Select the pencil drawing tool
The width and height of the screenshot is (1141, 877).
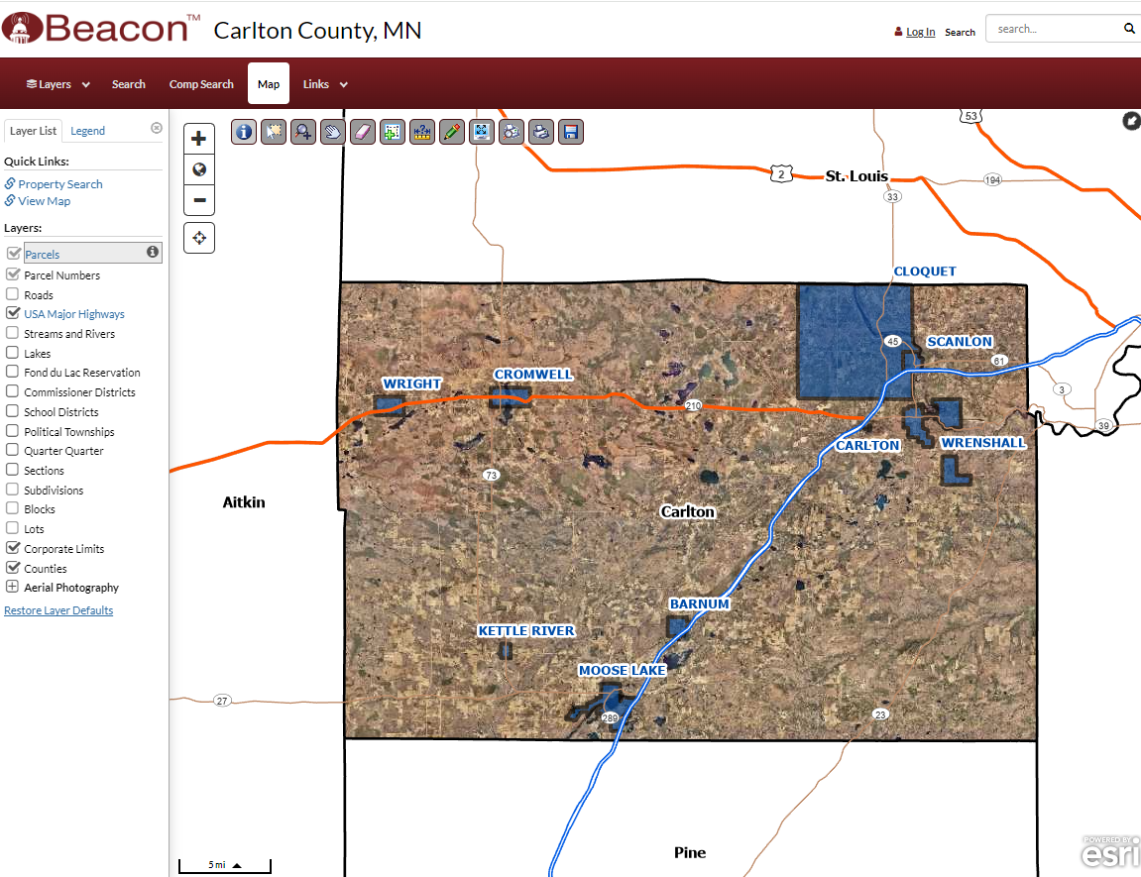point(452,132)
